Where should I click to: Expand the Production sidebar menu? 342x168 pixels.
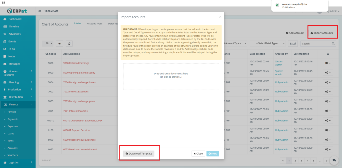coord(18,89)
